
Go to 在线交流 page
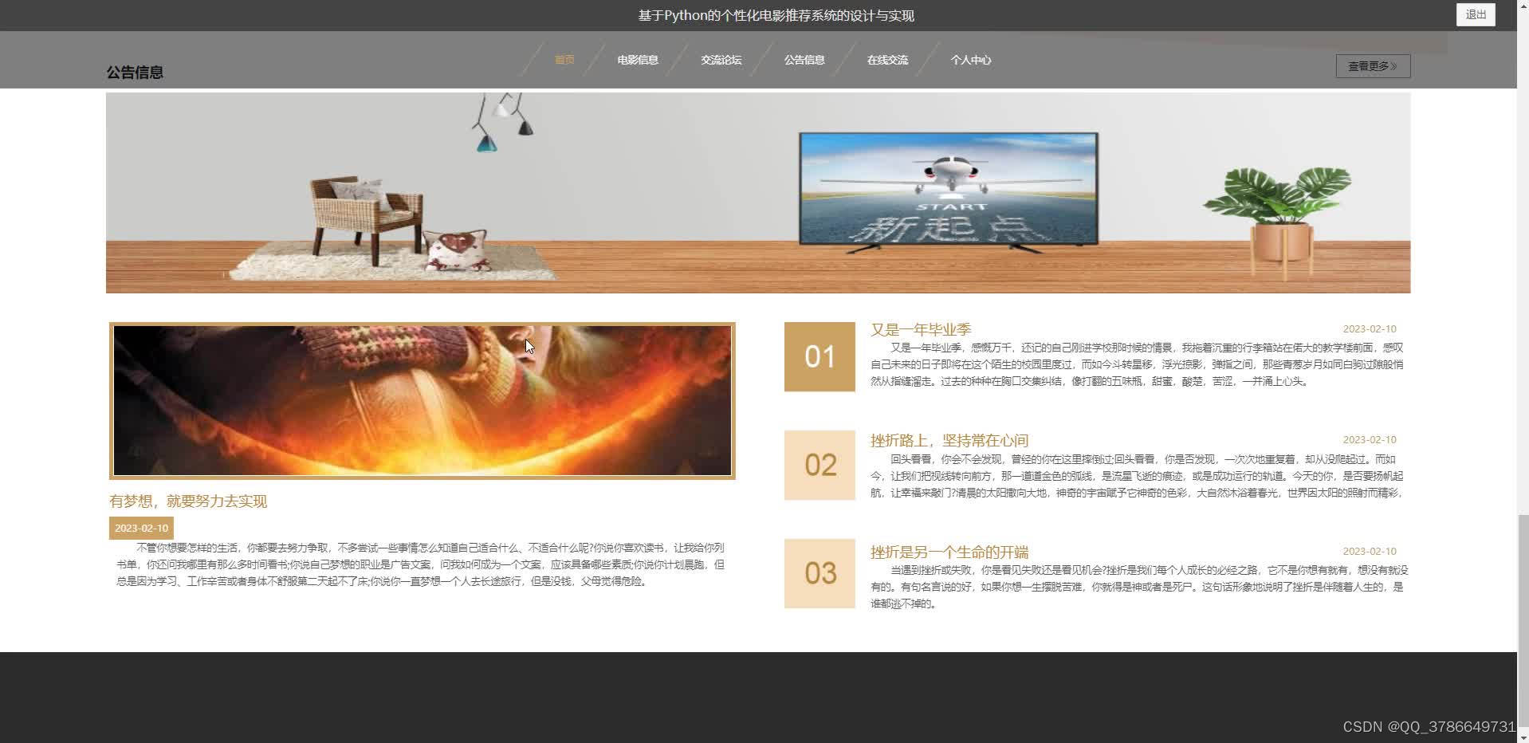point(886,59)
